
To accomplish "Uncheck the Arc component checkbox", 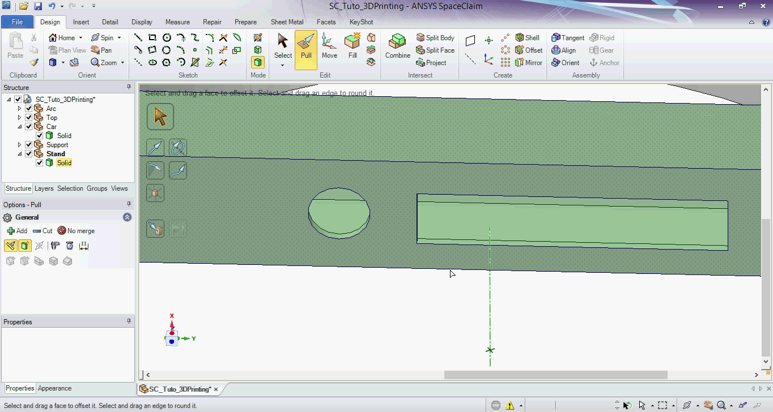I will click(29, 109).
